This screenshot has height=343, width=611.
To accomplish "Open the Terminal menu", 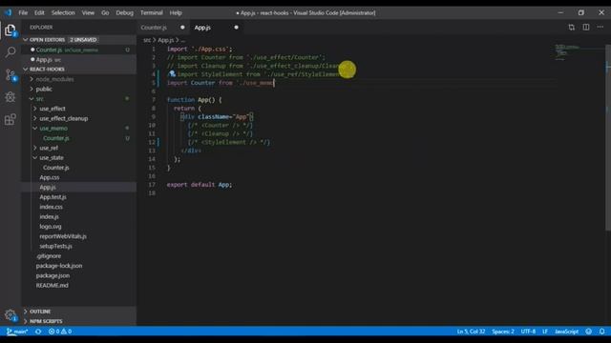I will coord(152,12).
